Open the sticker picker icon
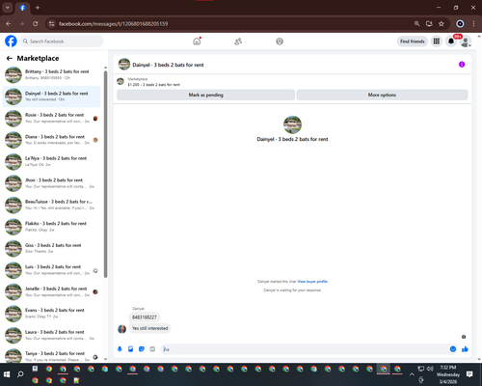Viewport: 482px width, 386px height. click(x=142, y=349)
